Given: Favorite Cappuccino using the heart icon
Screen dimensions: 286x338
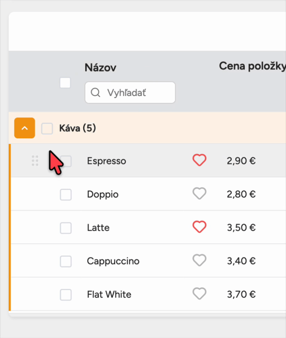Looking at the screenshot, I should click(199, 260).
